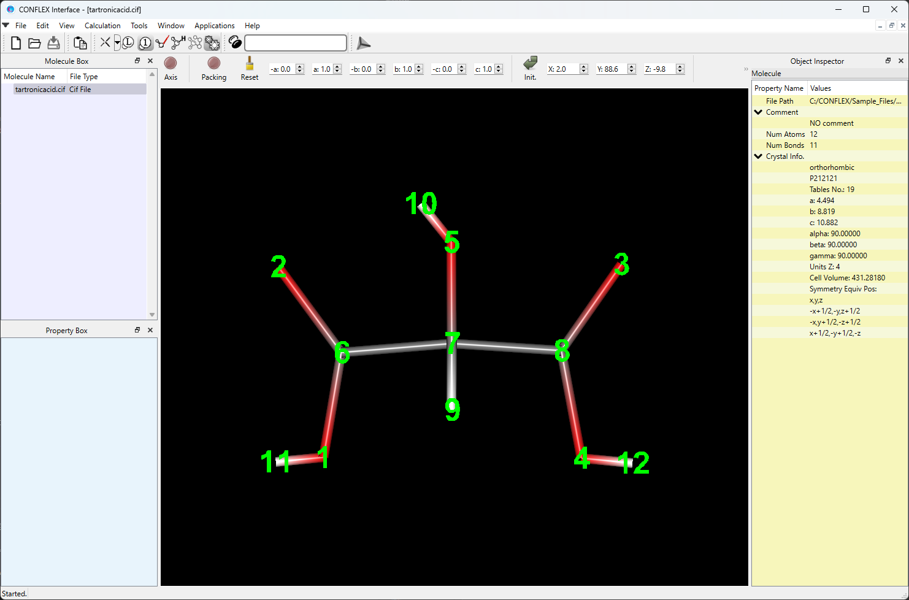
Task: Open the tartronicacid.cif entry
Action: [39, 89]
